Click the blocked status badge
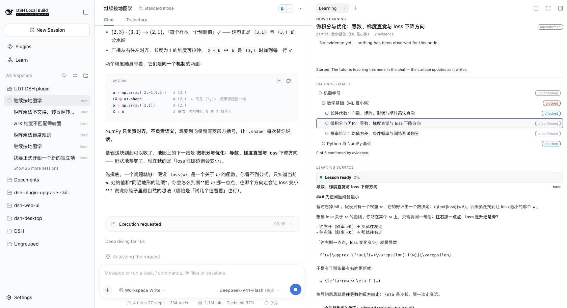 tap(551, 103)
